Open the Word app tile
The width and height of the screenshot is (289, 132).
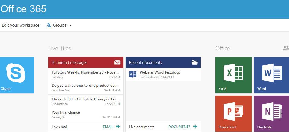coord(271,75)
